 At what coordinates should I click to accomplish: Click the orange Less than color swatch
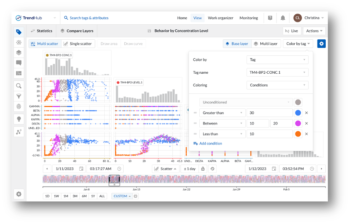point(298,134)
